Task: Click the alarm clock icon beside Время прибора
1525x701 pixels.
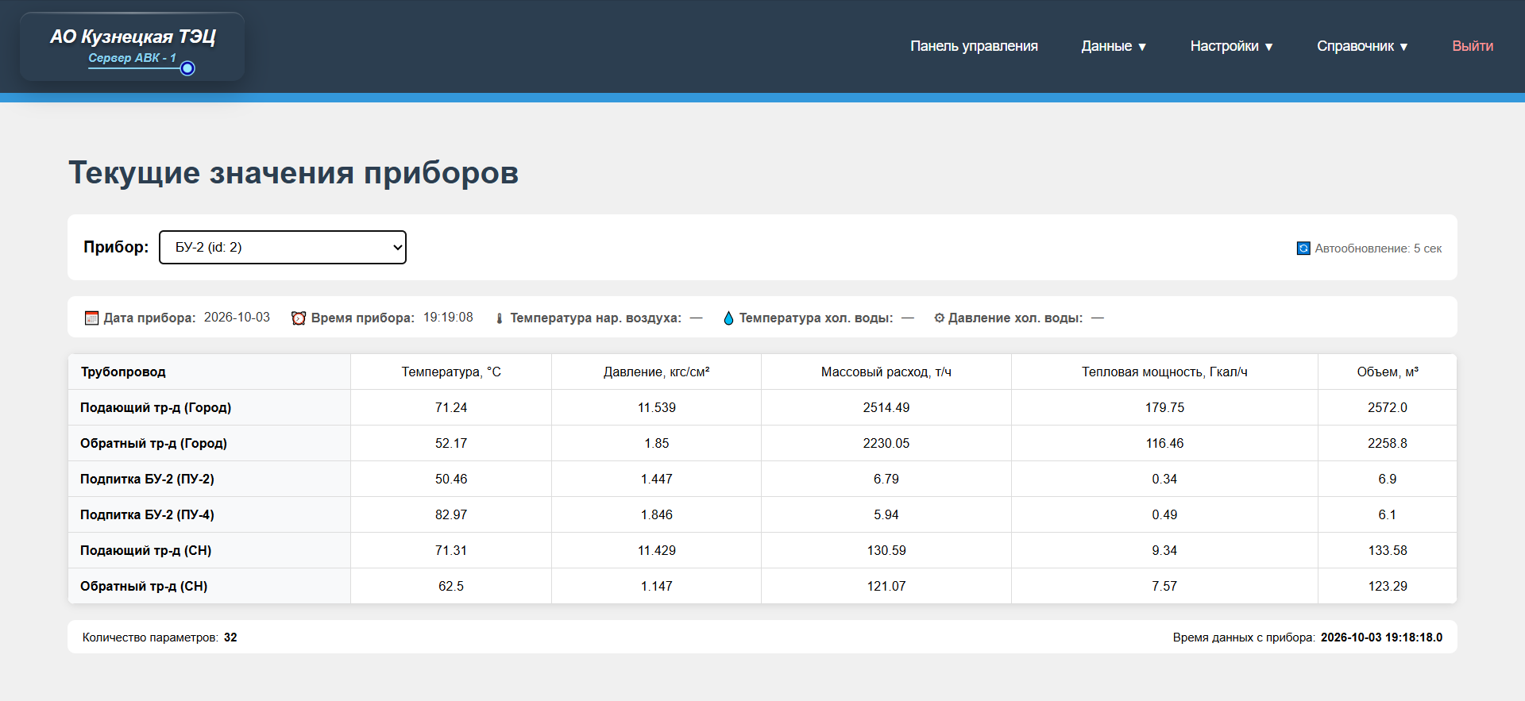Action: [299, 318]
